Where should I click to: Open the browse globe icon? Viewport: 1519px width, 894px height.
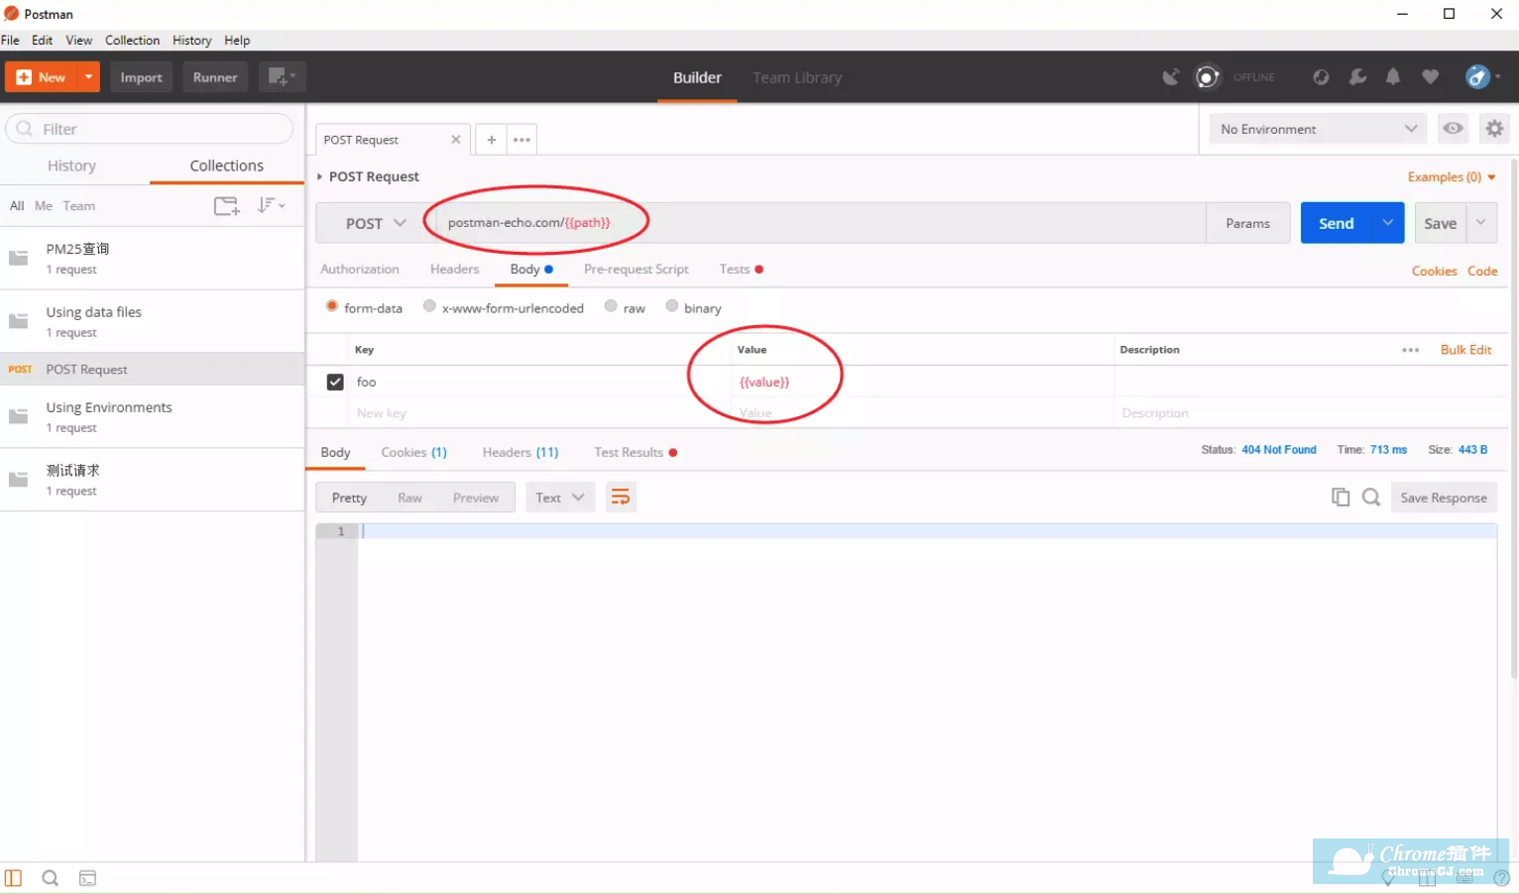click(1321, 77)
